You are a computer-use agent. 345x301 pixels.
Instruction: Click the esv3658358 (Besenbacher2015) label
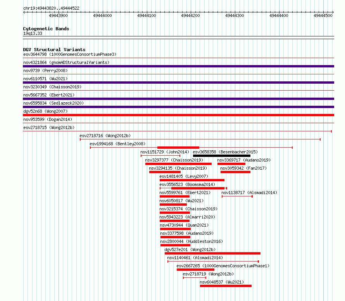coord(225,152)
